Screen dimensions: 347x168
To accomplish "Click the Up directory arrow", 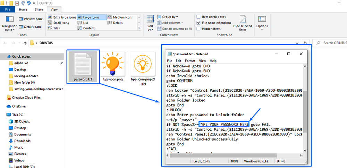I will point(25,43).
